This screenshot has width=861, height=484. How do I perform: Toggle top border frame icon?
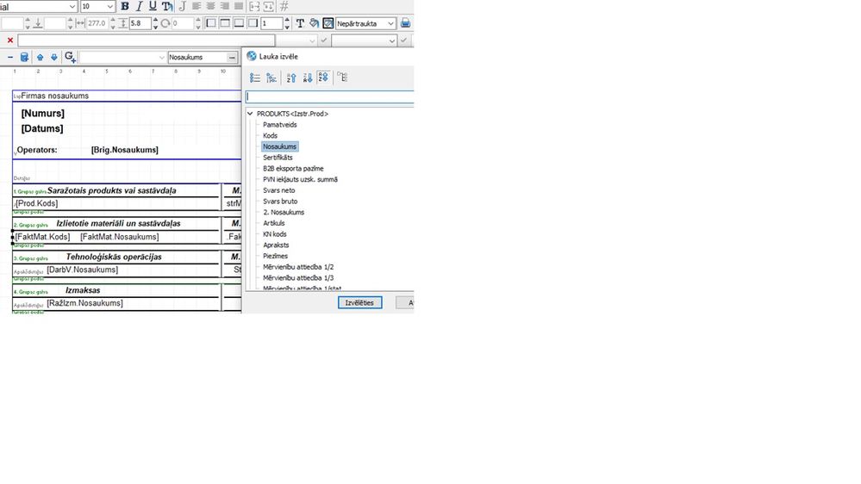225,23
